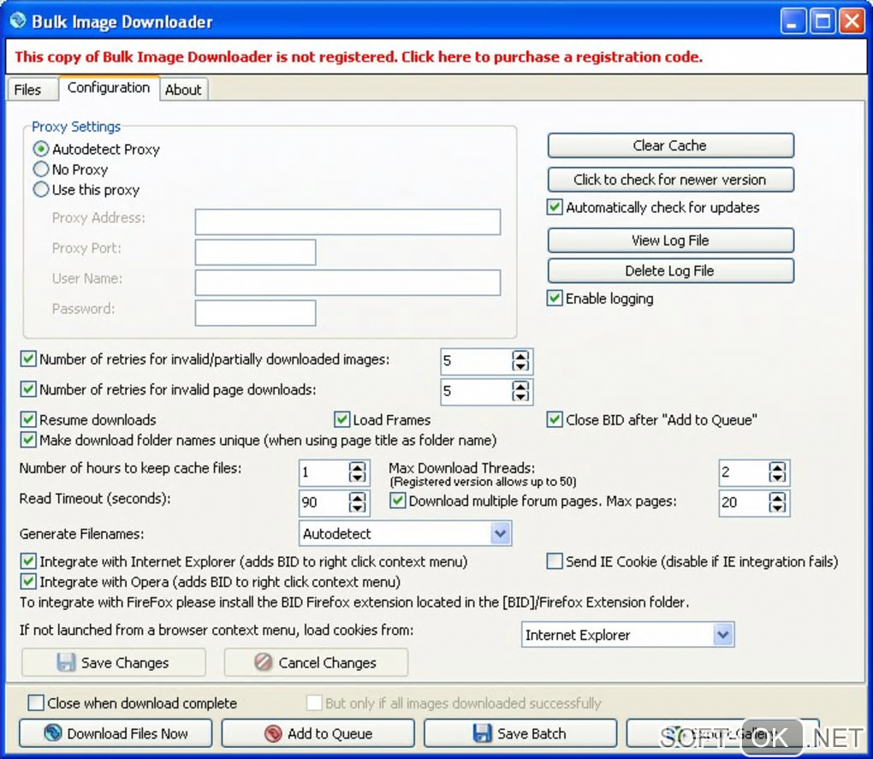Decrease page download retries spinner
Screen dimensions: 873x759
520,396
